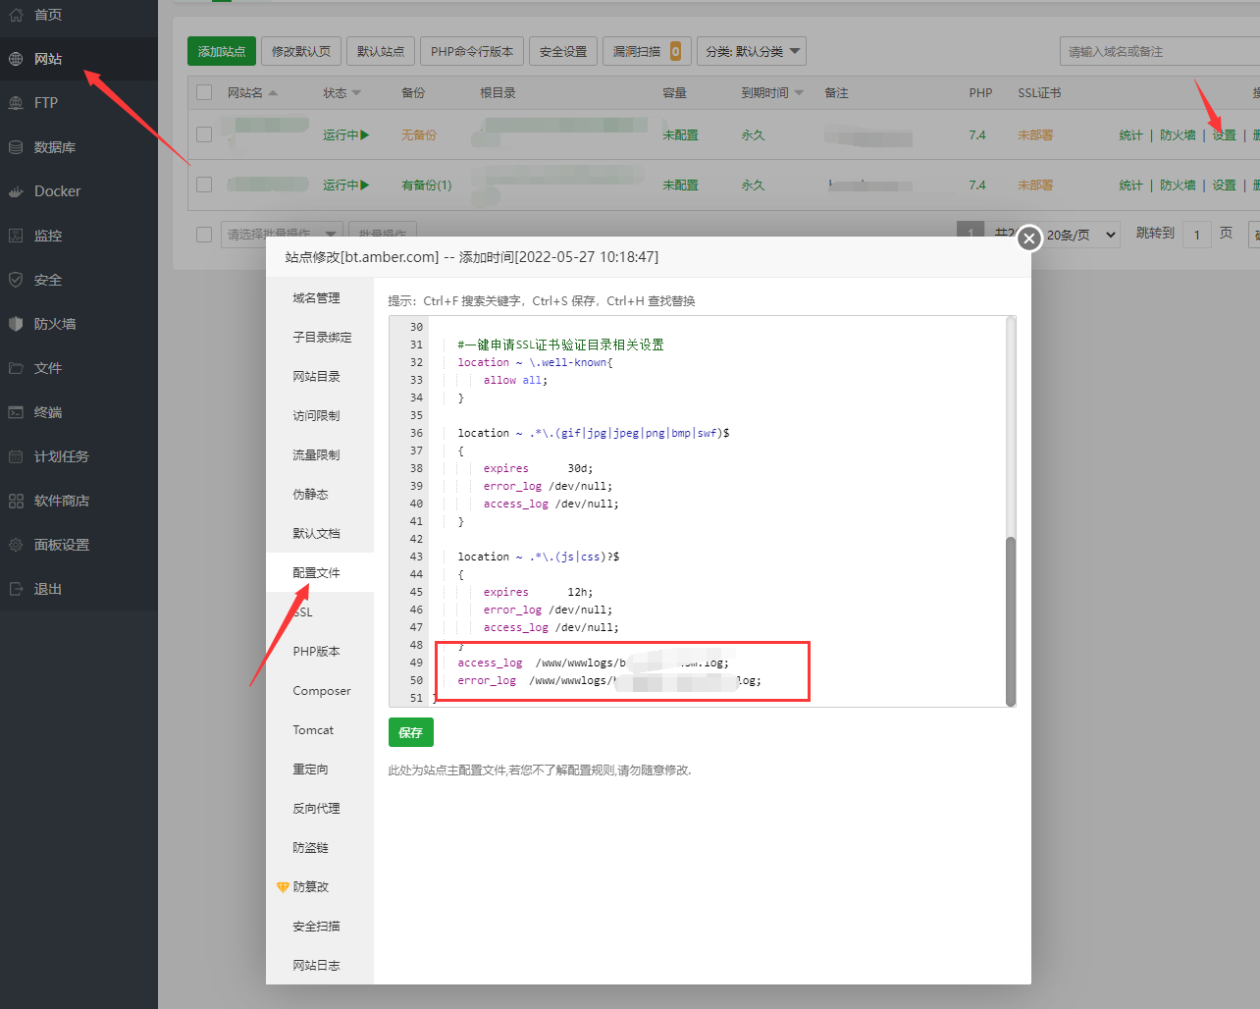Click the 文件 folder icon in sidebar
This screenshot has width=1260, height=1009.
tap(16, 368)
